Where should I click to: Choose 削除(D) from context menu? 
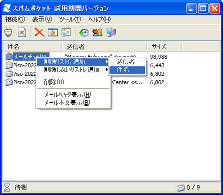pos(73,82)
